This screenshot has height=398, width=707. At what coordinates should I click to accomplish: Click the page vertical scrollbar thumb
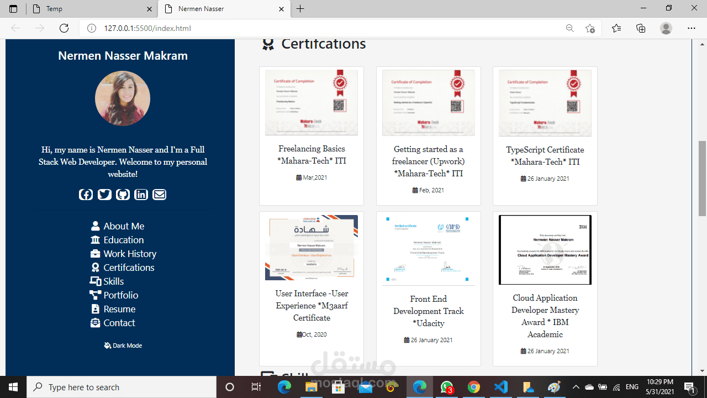[702, 179]
